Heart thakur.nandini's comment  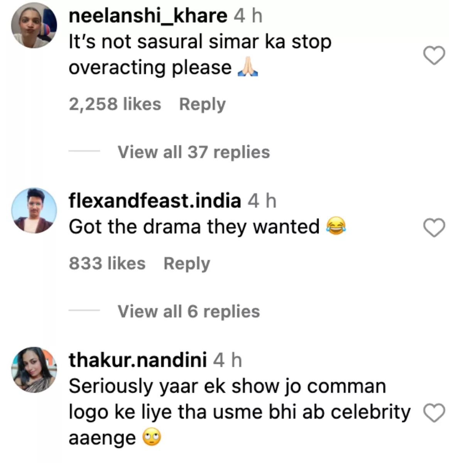(434, 413)
